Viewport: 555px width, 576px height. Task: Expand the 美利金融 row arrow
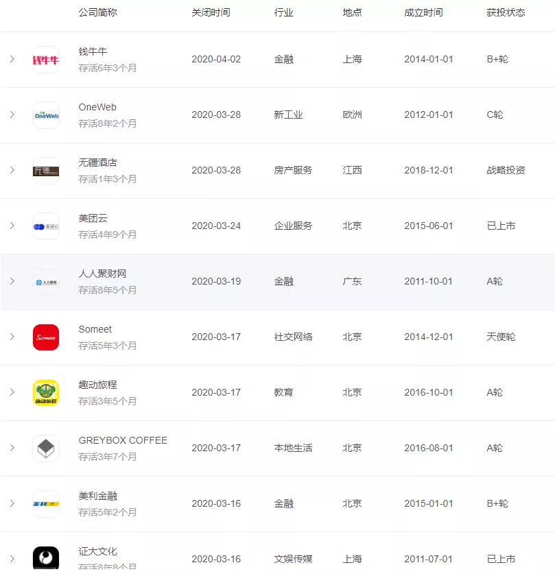(12, 503)
